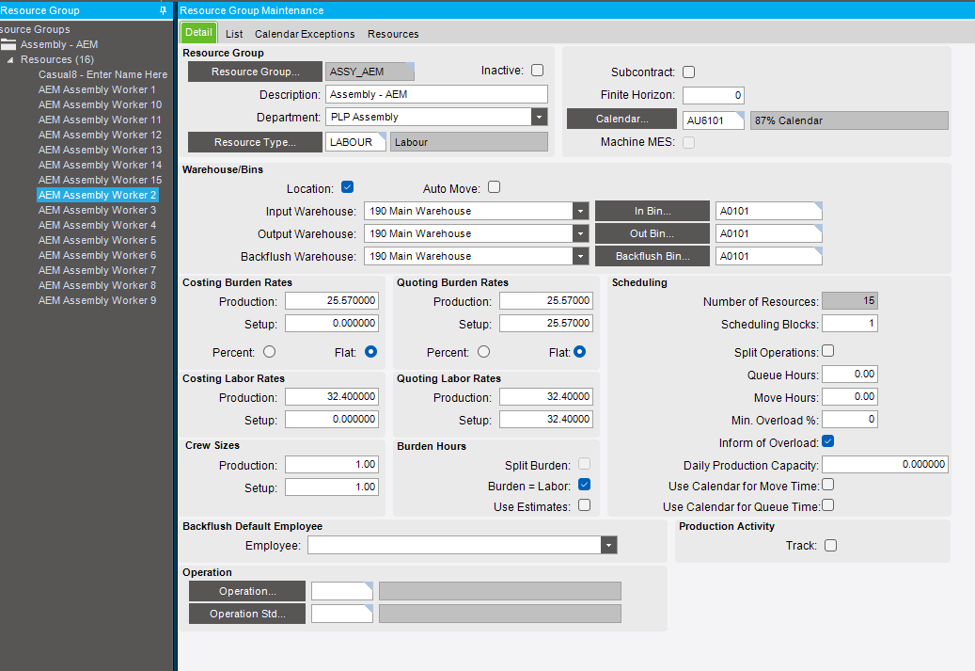Open the Calendar Exceptions tab
The height and width of the screenshot is (671, 975).
[x=305, y=34]
